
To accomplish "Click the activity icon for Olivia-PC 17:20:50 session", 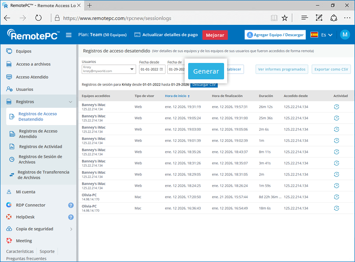I will pyautogui.click(x=336, y=197).
